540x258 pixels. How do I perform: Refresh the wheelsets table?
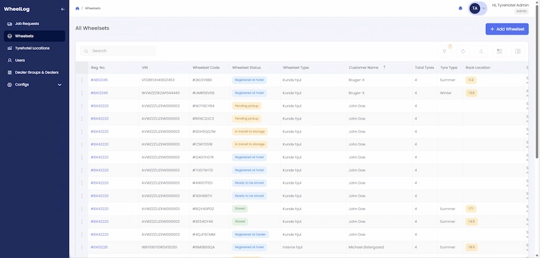463,51
